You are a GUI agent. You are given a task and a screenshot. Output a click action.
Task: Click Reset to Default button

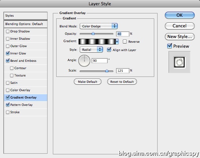[x=122, y=82]
